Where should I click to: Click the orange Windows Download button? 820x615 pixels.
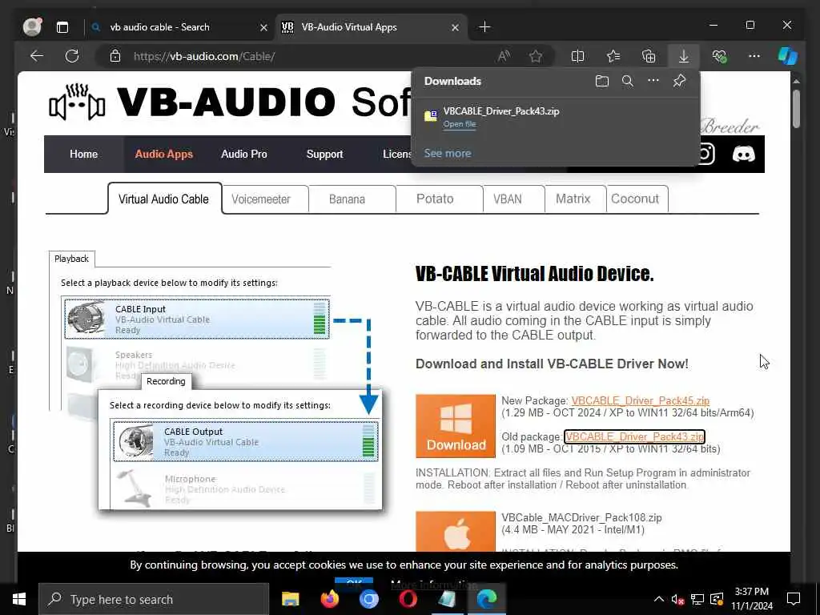(x=456, y=426)
